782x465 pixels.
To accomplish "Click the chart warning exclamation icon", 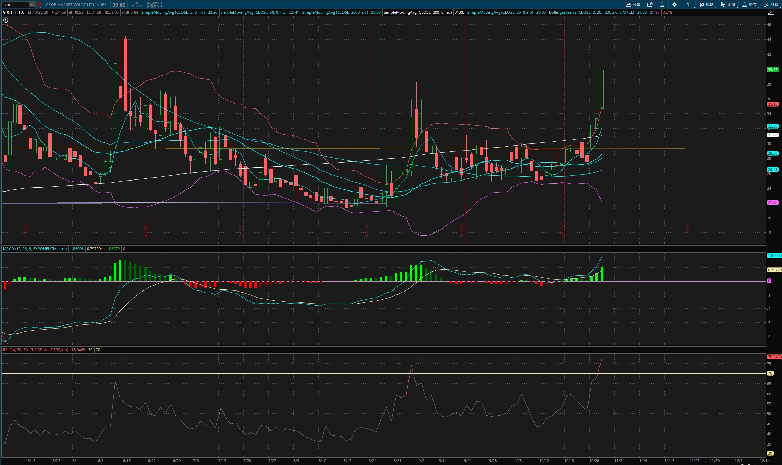I will (6, 20).
